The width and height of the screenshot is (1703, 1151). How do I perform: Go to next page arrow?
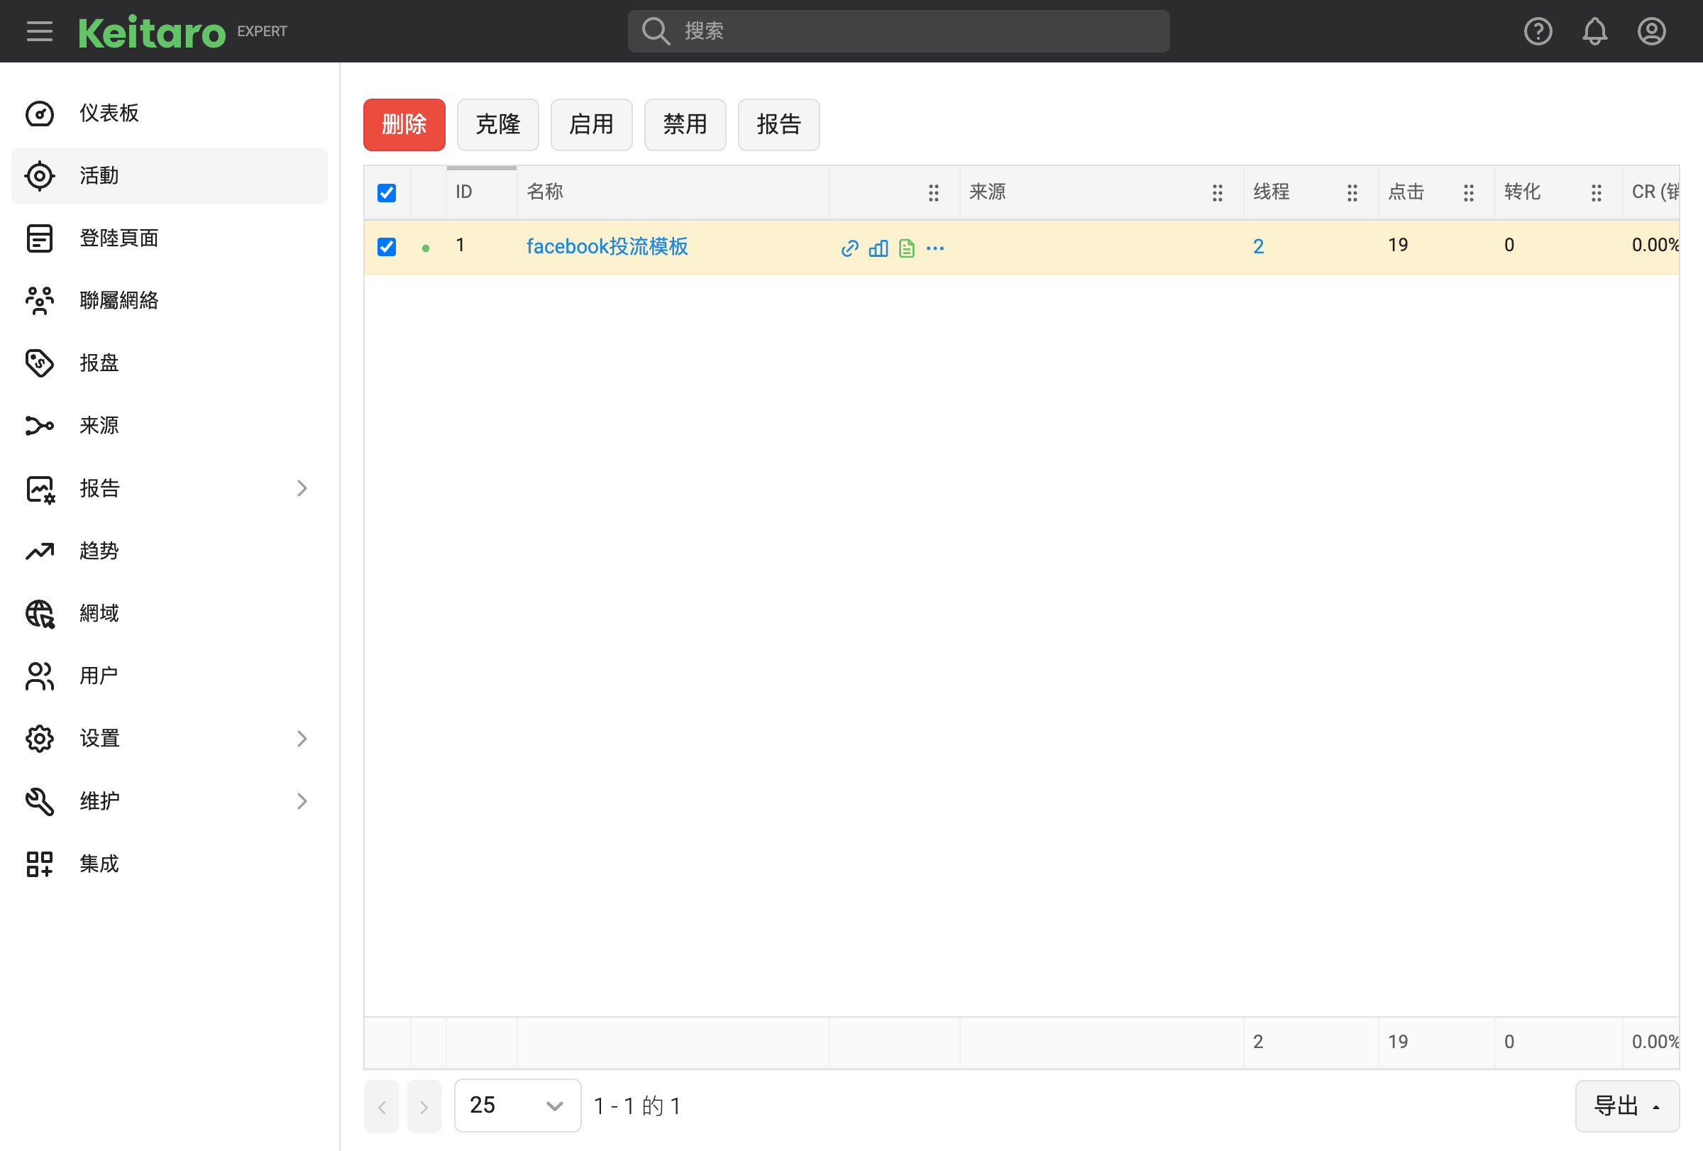coord(424,1106)
